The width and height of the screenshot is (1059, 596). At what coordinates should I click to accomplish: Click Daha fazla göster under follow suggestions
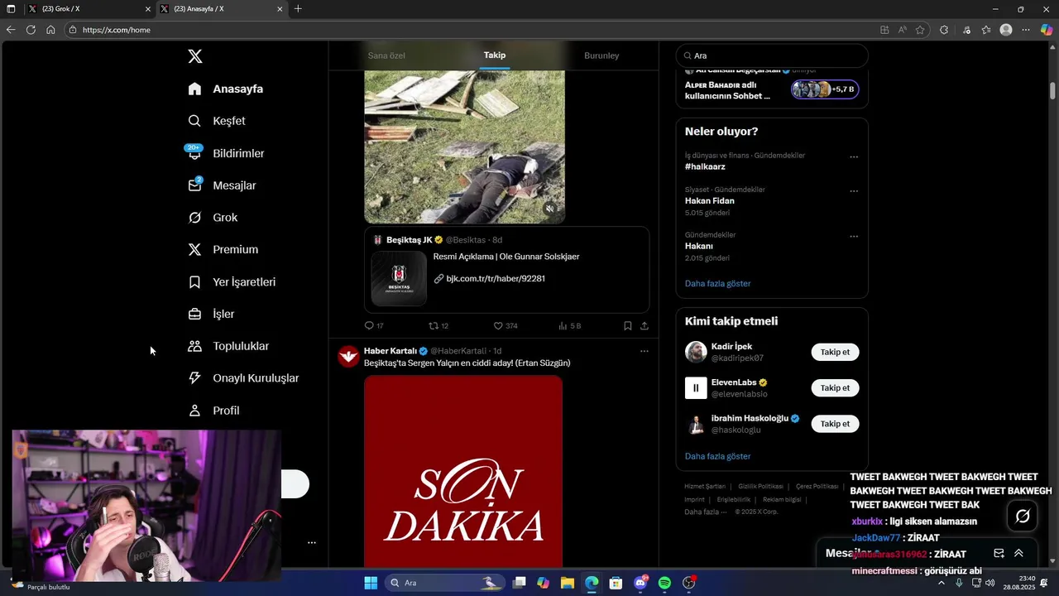(717, 457)
